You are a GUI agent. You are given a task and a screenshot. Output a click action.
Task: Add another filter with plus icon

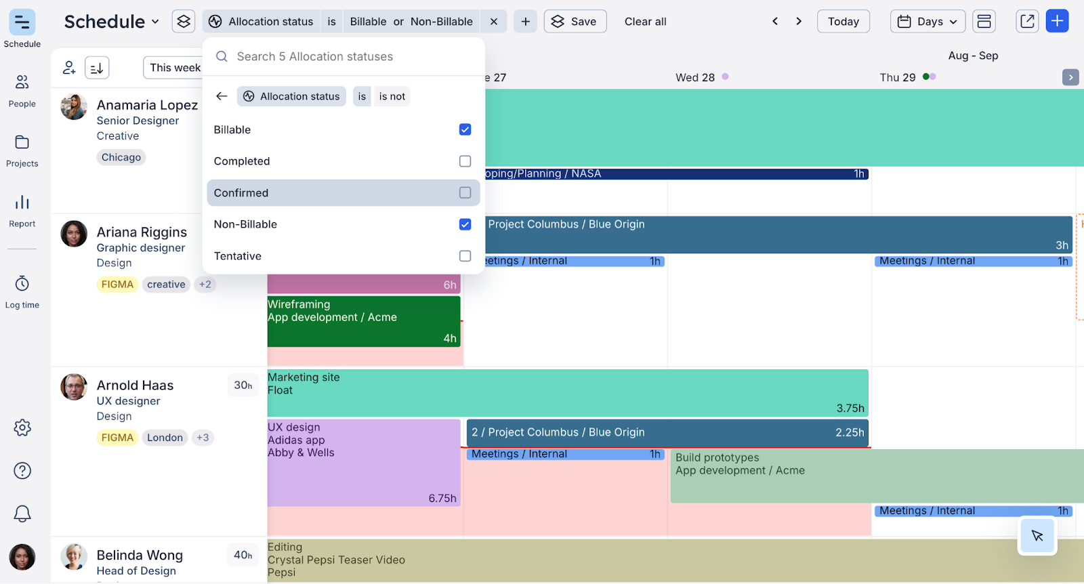(x=526, y=22)
